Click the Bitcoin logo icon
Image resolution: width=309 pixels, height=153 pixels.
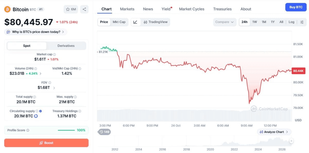(7, 9)
